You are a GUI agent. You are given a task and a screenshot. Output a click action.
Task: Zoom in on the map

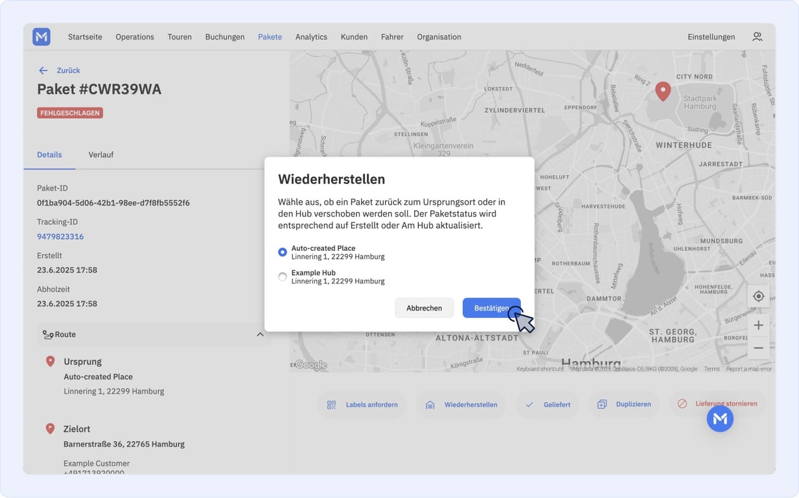pyautogui.click(x=758, y=326)
